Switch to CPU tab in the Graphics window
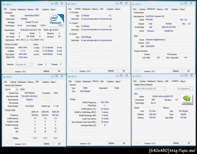This screenshot has width=197, height=154. point(135,81)
